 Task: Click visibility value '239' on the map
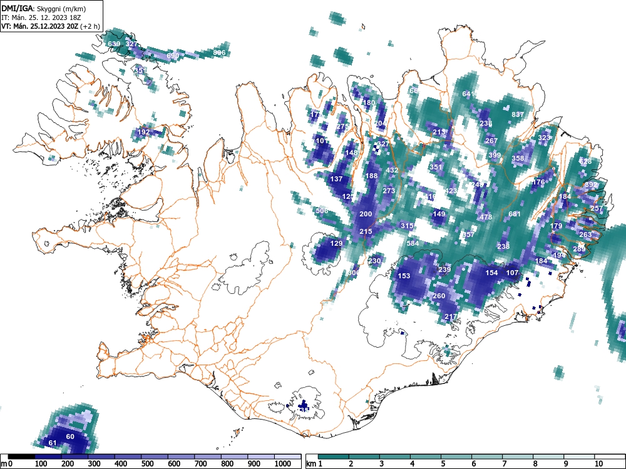tap(444, 270)
